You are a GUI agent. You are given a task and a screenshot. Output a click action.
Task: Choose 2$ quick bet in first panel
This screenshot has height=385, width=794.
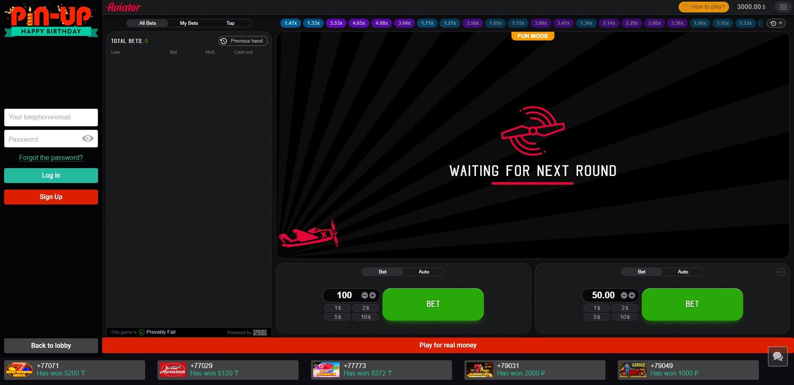coord(366,308)
